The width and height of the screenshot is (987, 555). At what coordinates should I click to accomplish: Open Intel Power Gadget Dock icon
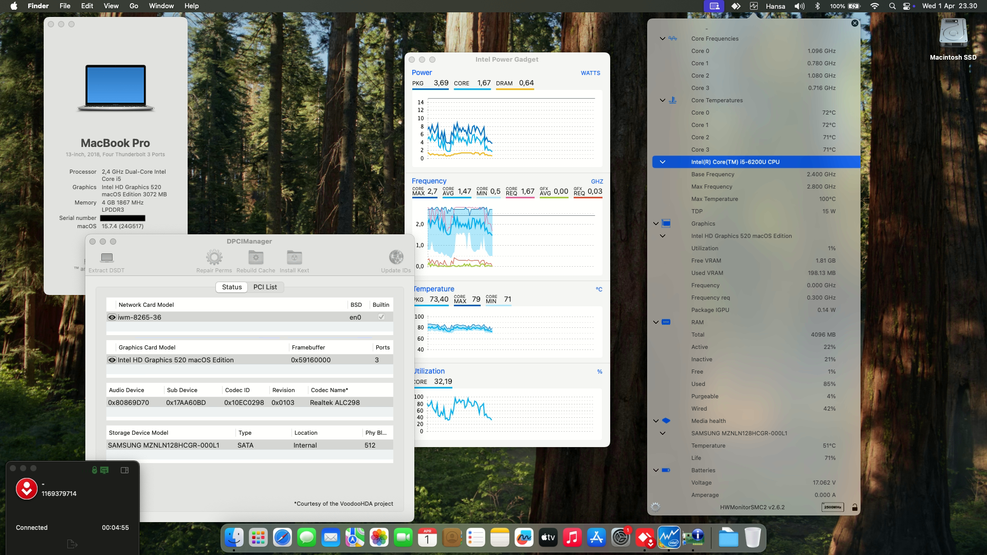point(669,538)
